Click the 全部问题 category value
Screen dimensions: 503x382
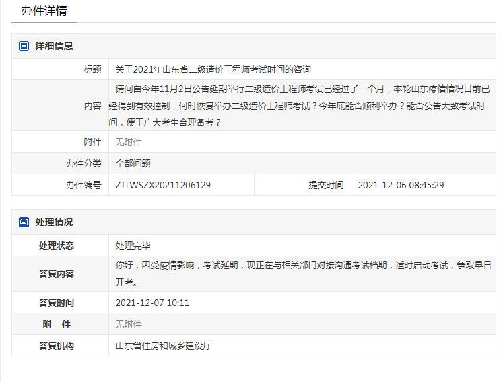(133, 163)
